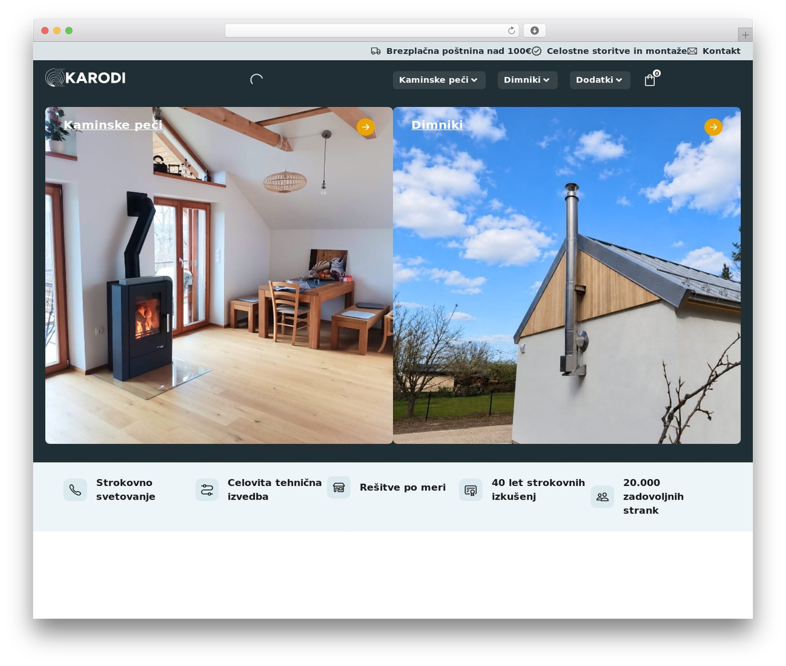
Task: Click the Karodi logo
Action: coord(85,77)
